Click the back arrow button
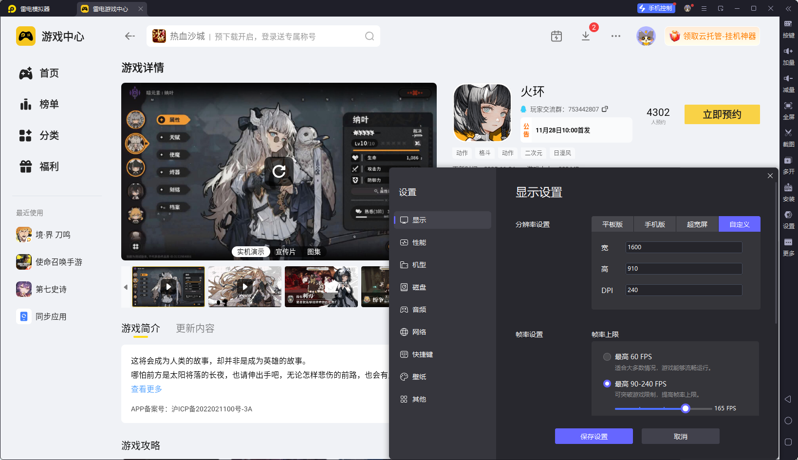Image resolution: width=798 pixels, height=460 pixels. pyautogui.click(x=130, y=36)
